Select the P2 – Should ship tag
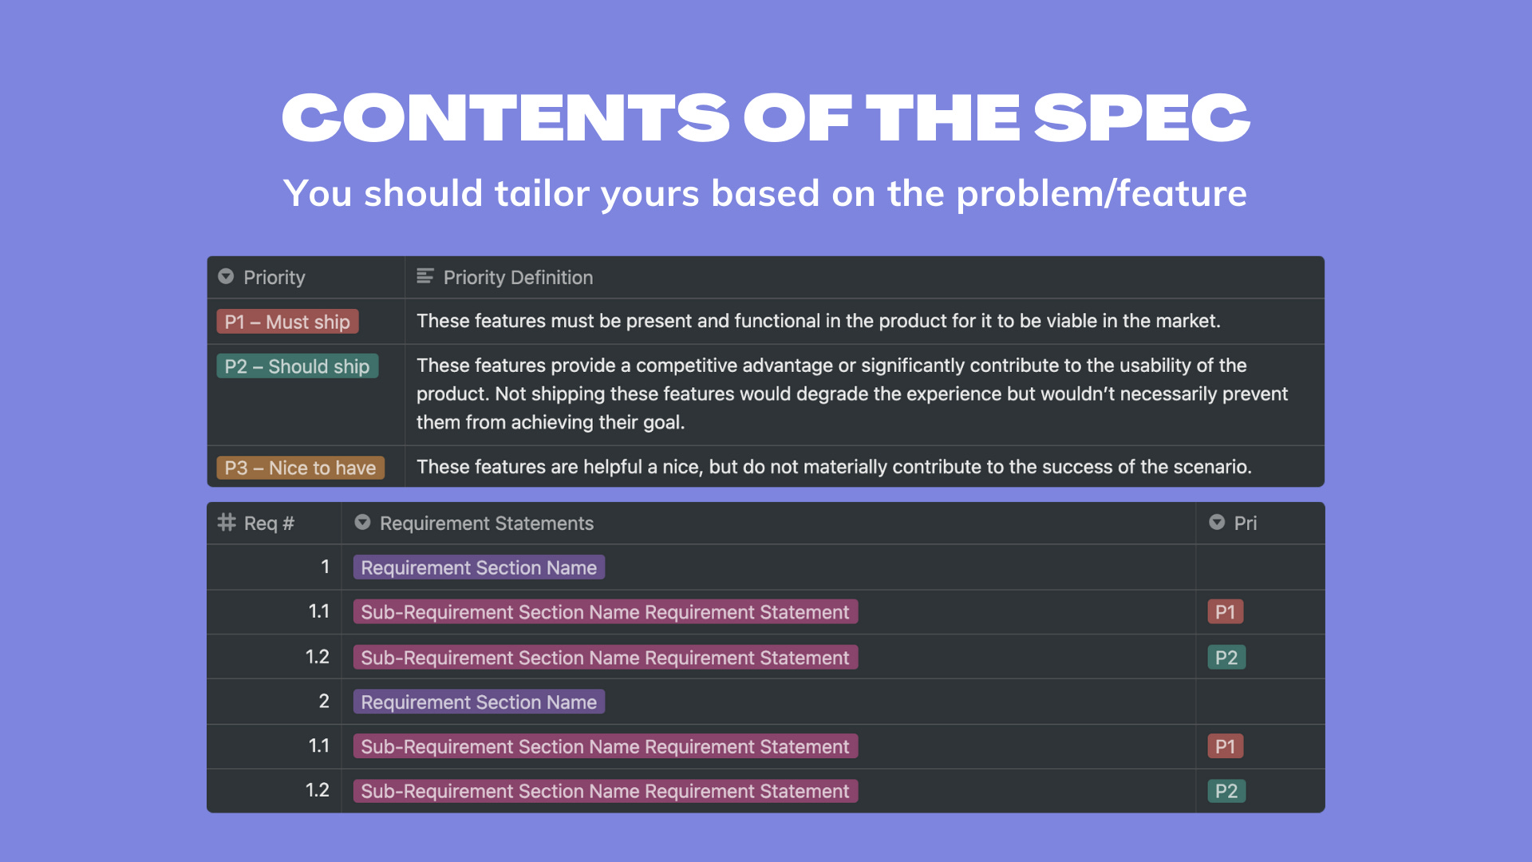Screen dimensions: 1532x862 [x=297, y=366]
